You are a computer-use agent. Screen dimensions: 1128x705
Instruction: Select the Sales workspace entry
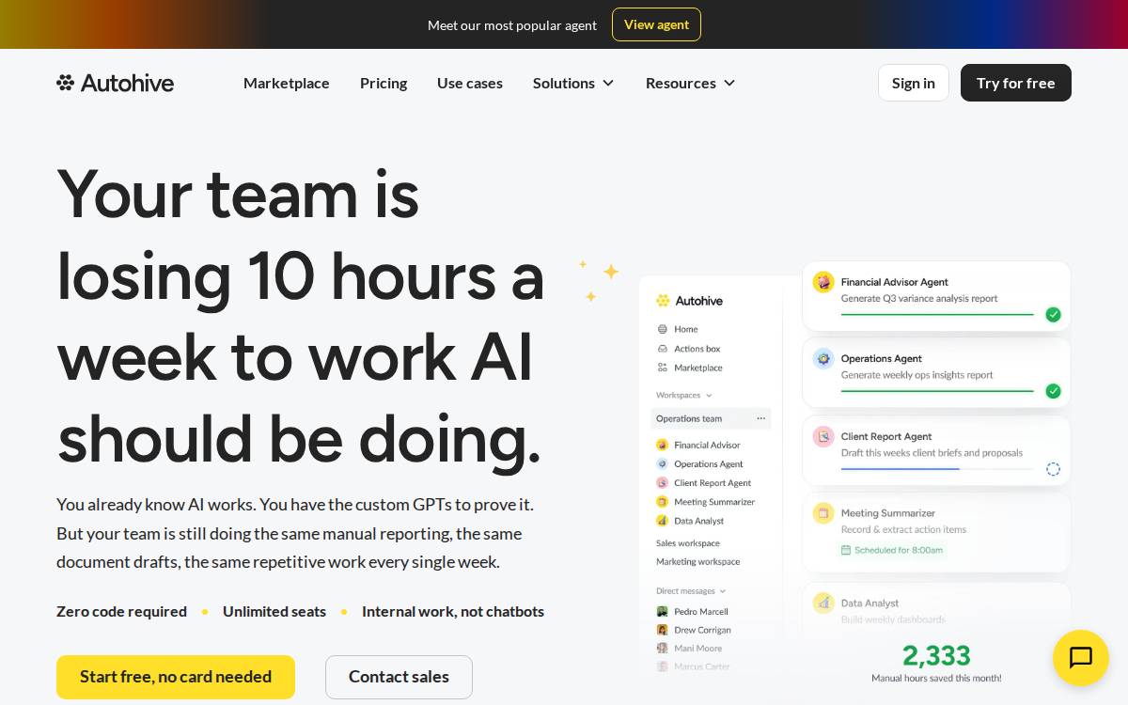pyautogui.click(x=688, y=543)
